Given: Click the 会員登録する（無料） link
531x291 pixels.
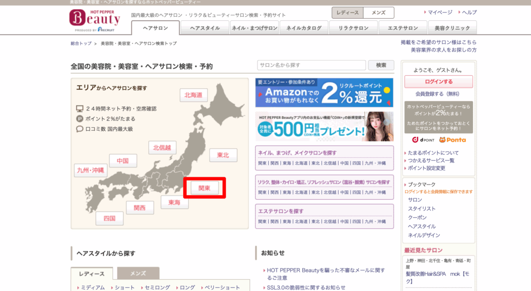Looking at the screenshot, I should (437, 94).
